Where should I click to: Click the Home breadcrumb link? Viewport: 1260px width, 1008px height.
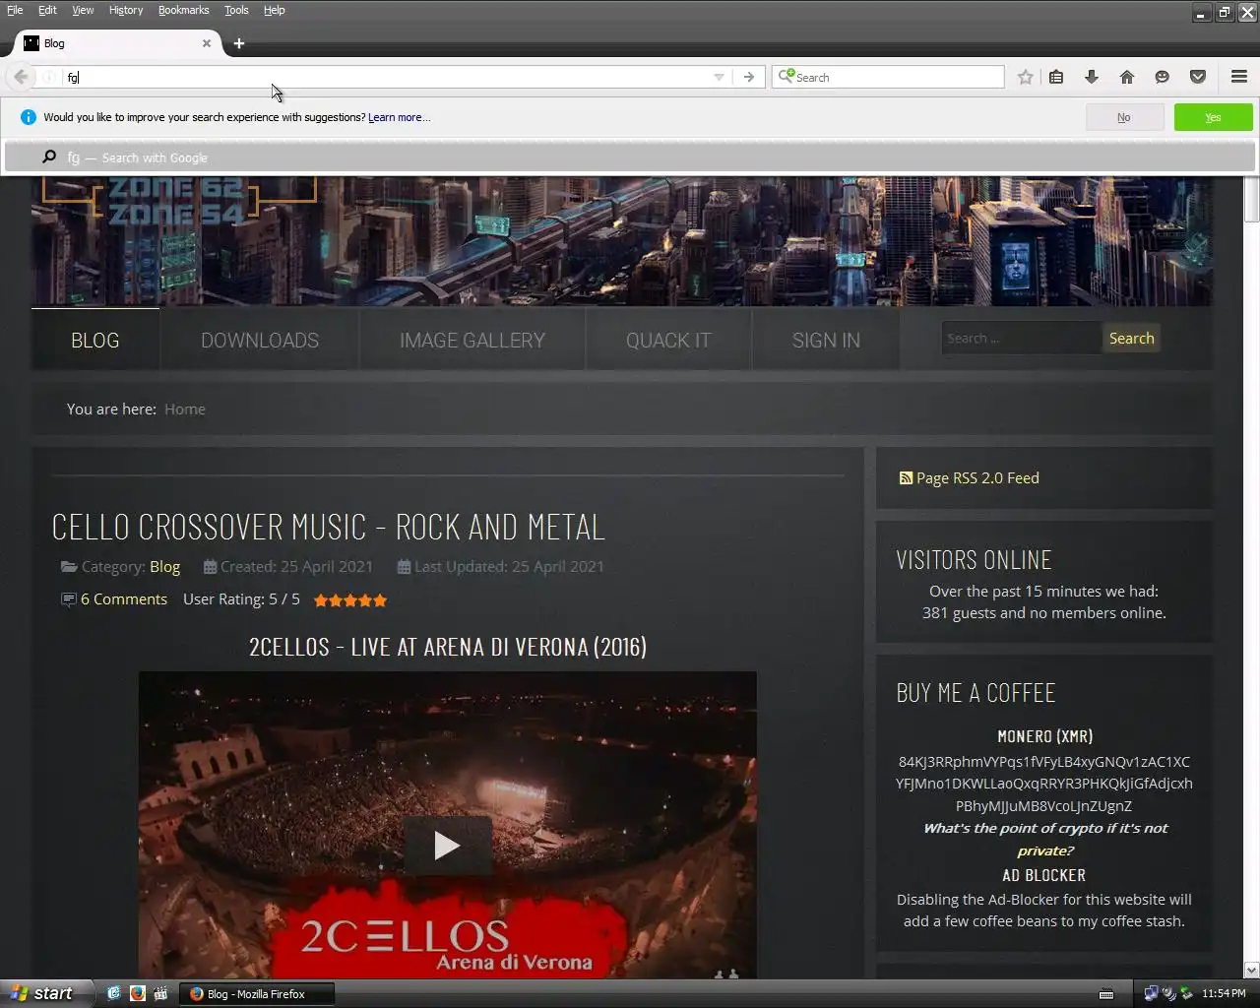[x=185, y=409]
